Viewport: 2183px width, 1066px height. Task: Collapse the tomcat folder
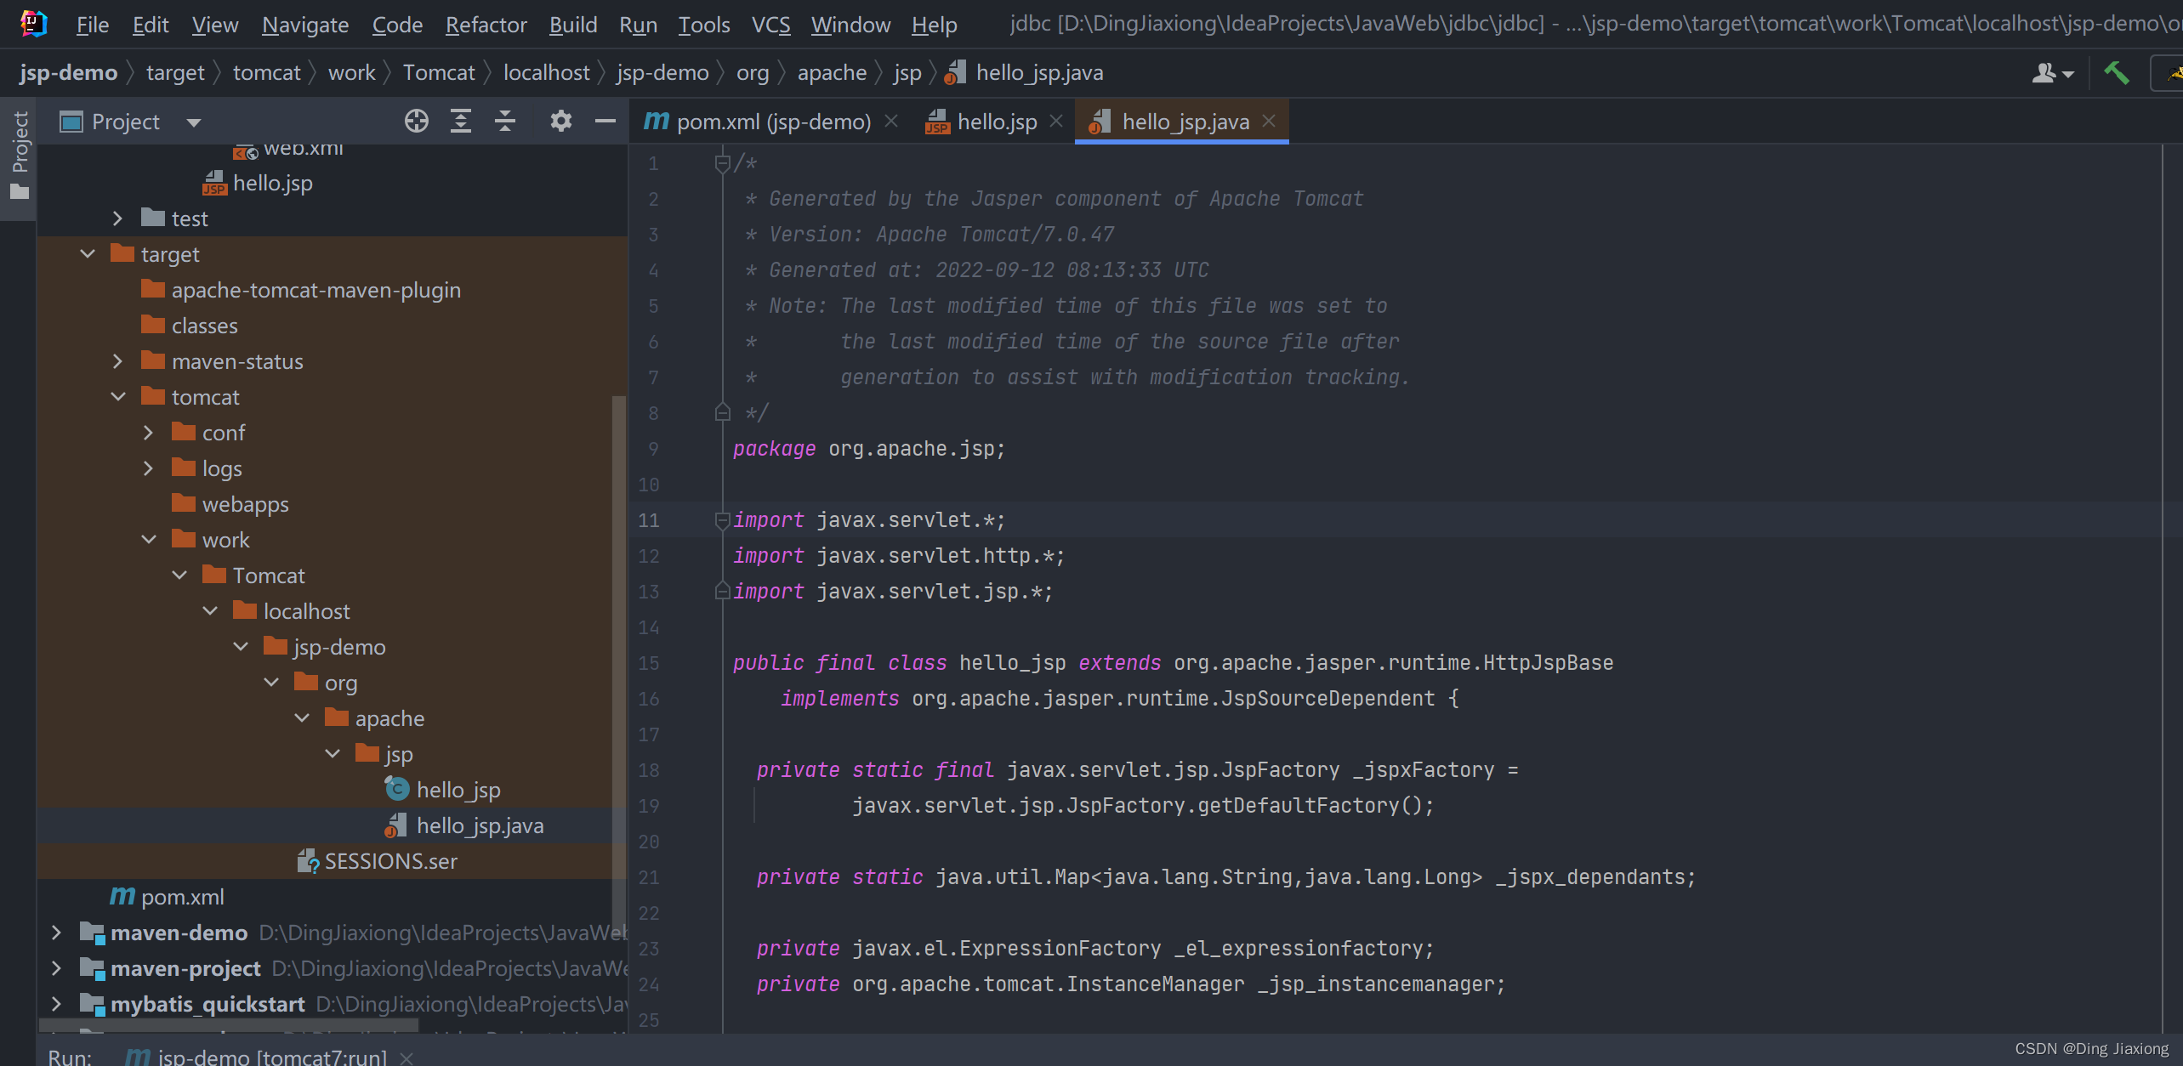click(117, 397)
